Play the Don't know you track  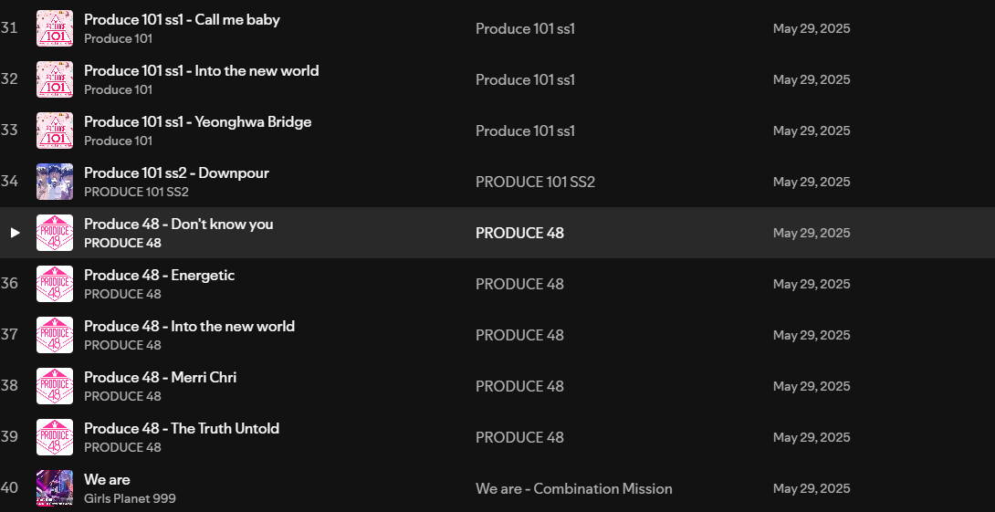[x=16, y=233]
